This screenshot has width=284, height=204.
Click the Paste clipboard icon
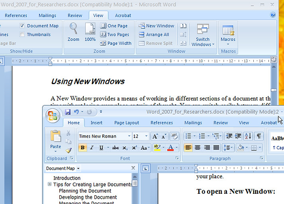[x=56, y=136]
